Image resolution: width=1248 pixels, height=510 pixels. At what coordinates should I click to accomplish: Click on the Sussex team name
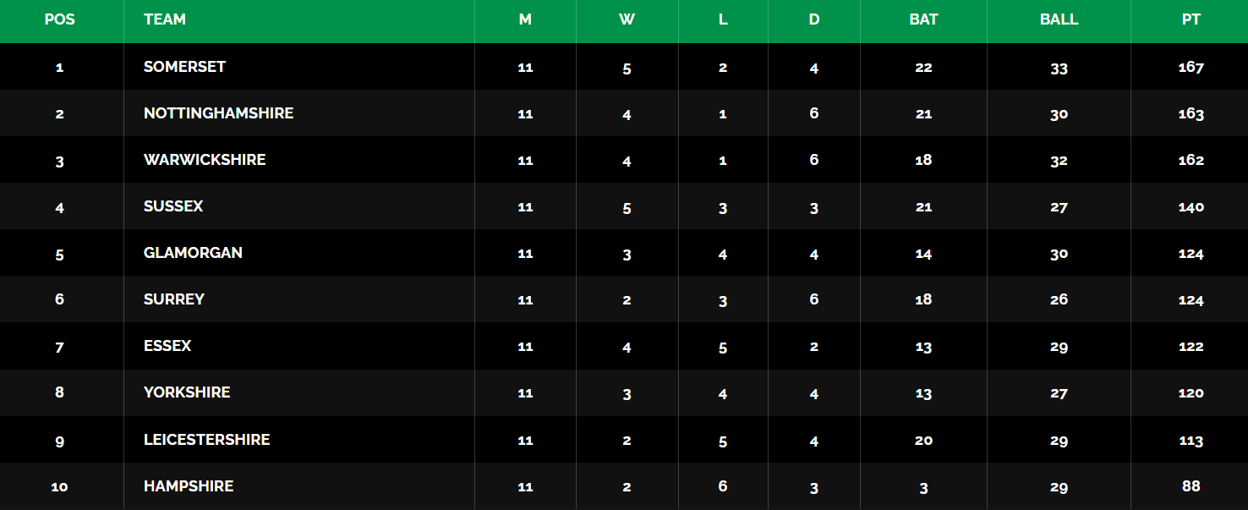[x=173, y=206]
